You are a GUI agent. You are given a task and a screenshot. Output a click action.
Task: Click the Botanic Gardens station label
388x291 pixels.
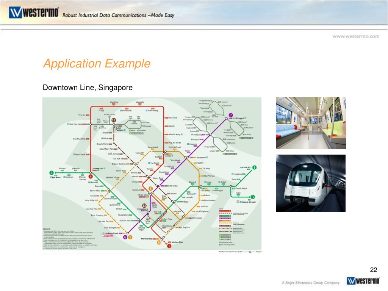click(x=119, y=164)
